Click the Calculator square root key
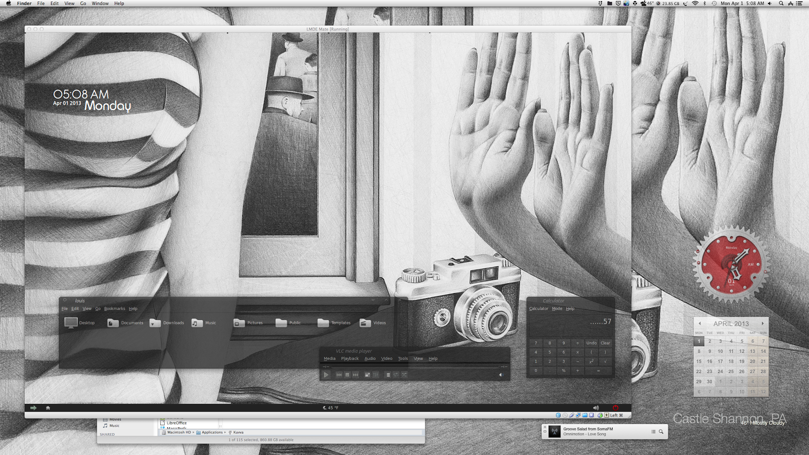Screen dimensions: 809x455 tap(605, 361)
